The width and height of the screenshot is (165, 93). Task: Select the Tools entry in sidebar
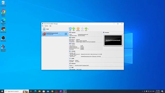55,29
